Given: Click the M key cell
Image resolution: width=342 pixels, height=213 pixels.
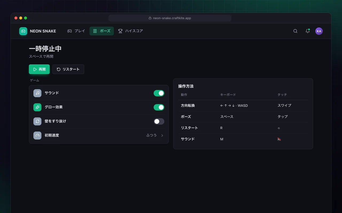Looking at the screenshot, I should 222,139.
